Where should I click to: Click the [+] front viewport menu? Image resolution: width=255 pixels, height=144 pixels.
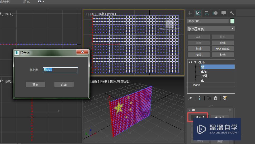click(87, 14)
